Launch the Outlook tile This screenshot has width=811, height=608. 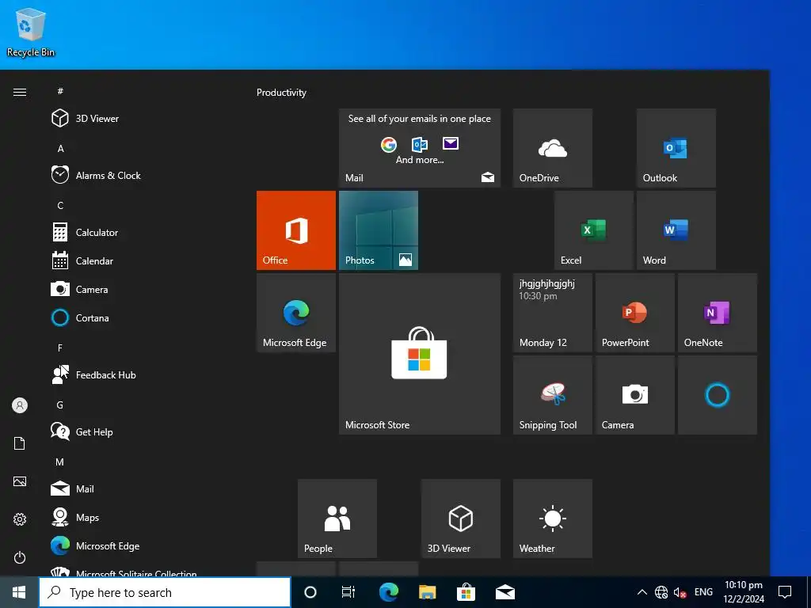pyautogui.click(x=676, y=148)
